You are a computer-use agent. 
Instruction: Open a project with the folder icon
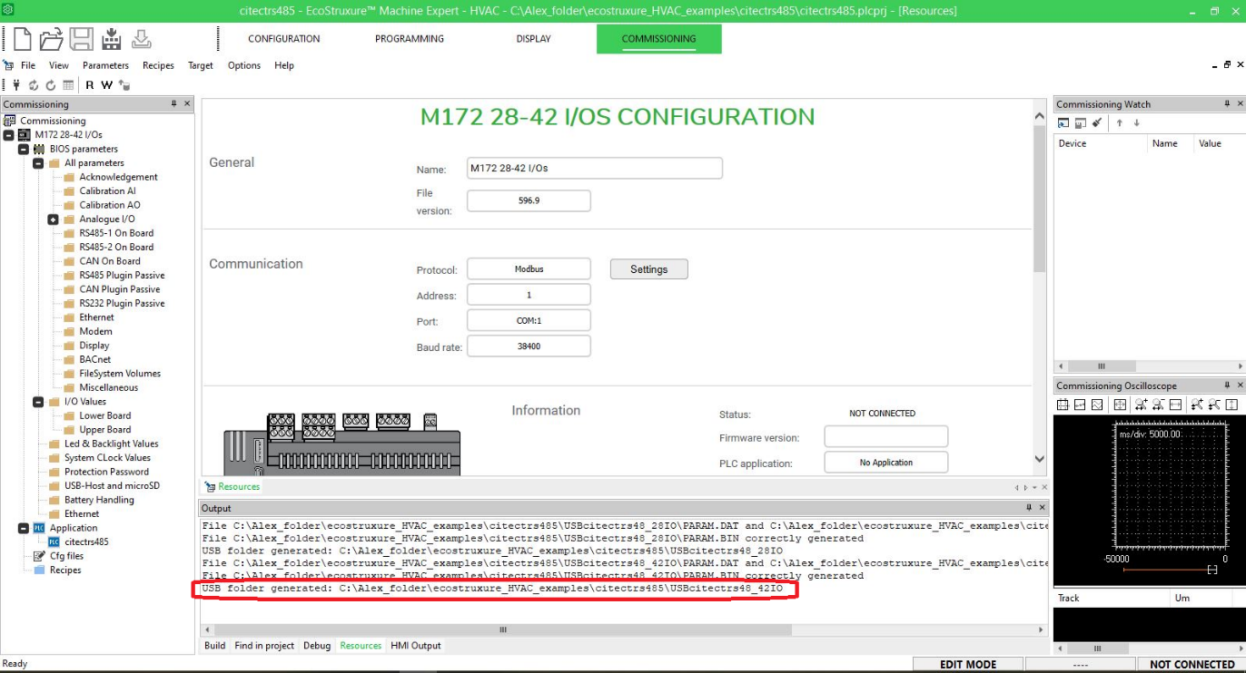[x=51, y=39]
